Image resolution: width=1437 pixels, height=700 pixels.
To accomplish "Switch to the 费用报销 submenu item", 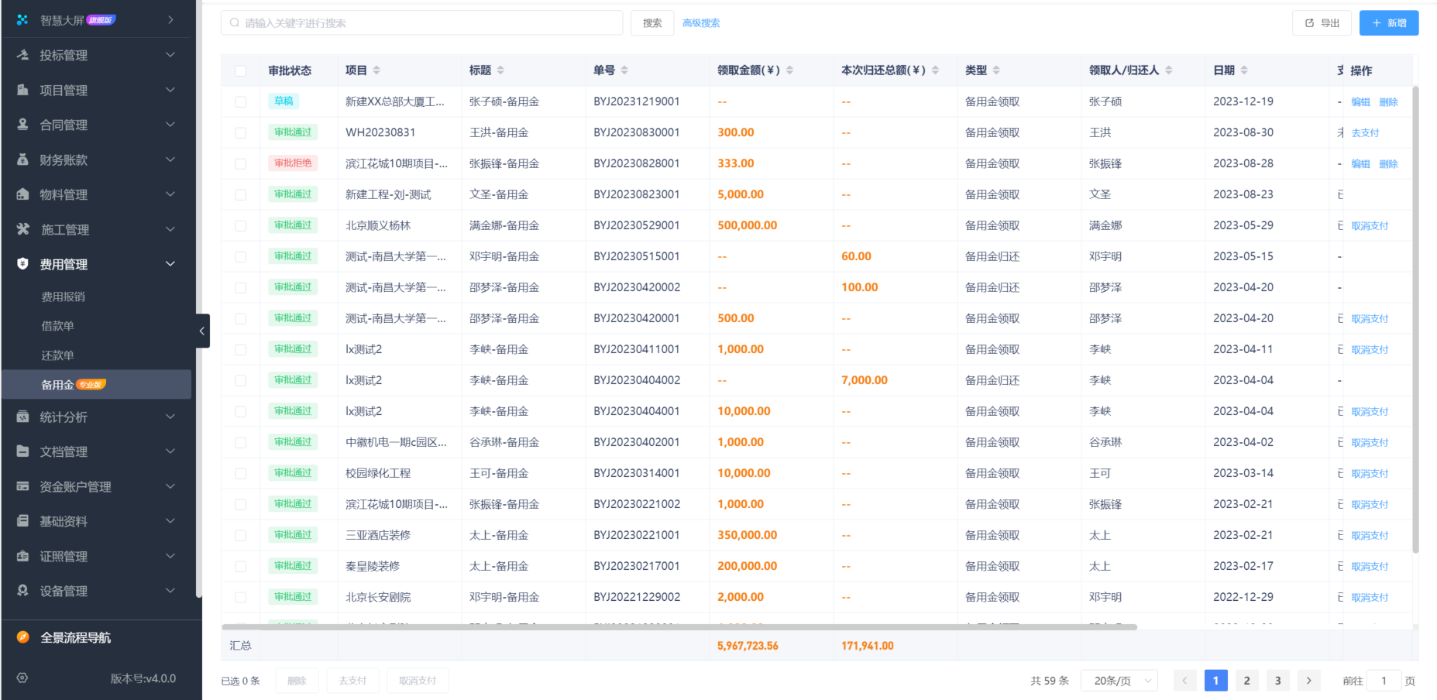I will pos(64,296).
